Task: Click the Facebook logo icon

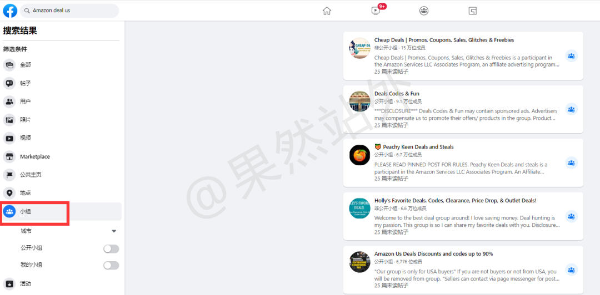Action: [x=10, y=11]
